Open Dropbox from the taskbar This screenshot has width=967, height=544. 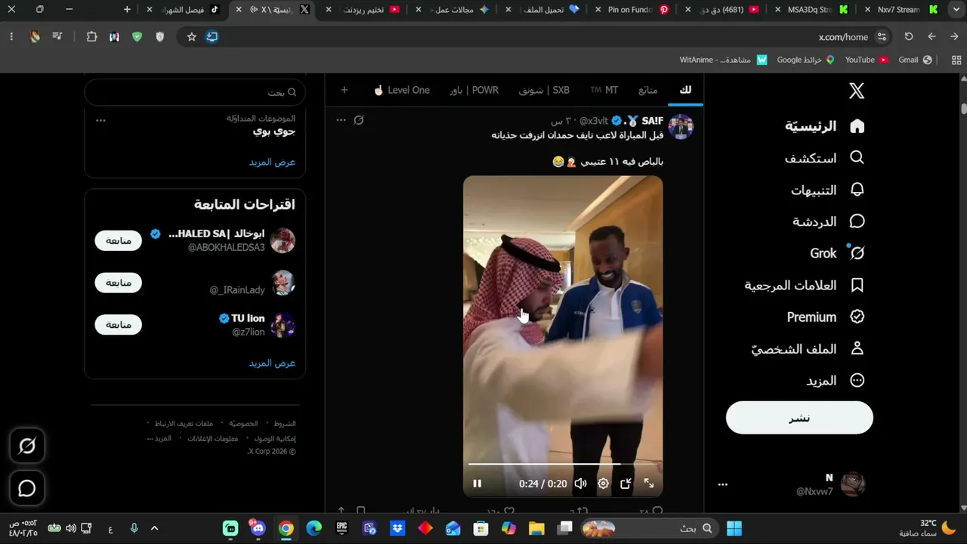[397, 528]
